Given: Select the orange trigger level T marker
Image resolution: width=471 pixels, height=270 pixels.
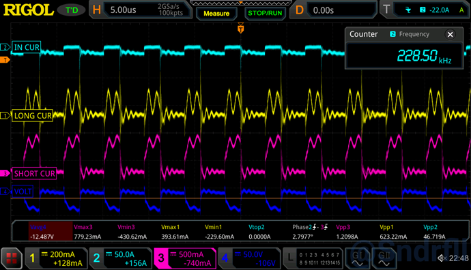Looking at the screenshot, I should (x=5, y=60).
